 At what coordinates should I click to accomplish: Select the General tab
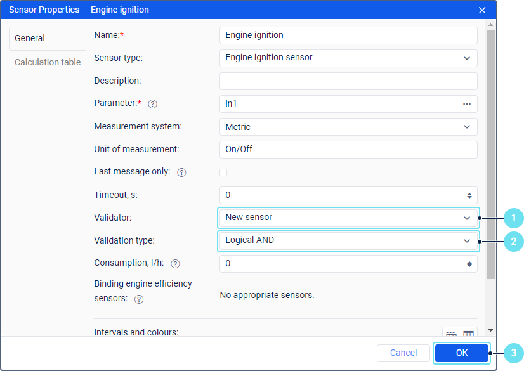point(30,38)
